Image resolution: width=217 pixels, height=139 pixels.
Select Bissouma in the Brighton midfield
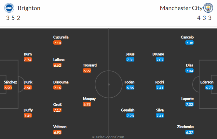(61, 82)
